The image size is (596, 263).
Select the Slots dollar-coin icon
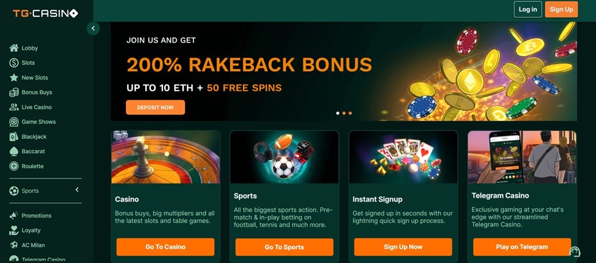coord(13,63)
